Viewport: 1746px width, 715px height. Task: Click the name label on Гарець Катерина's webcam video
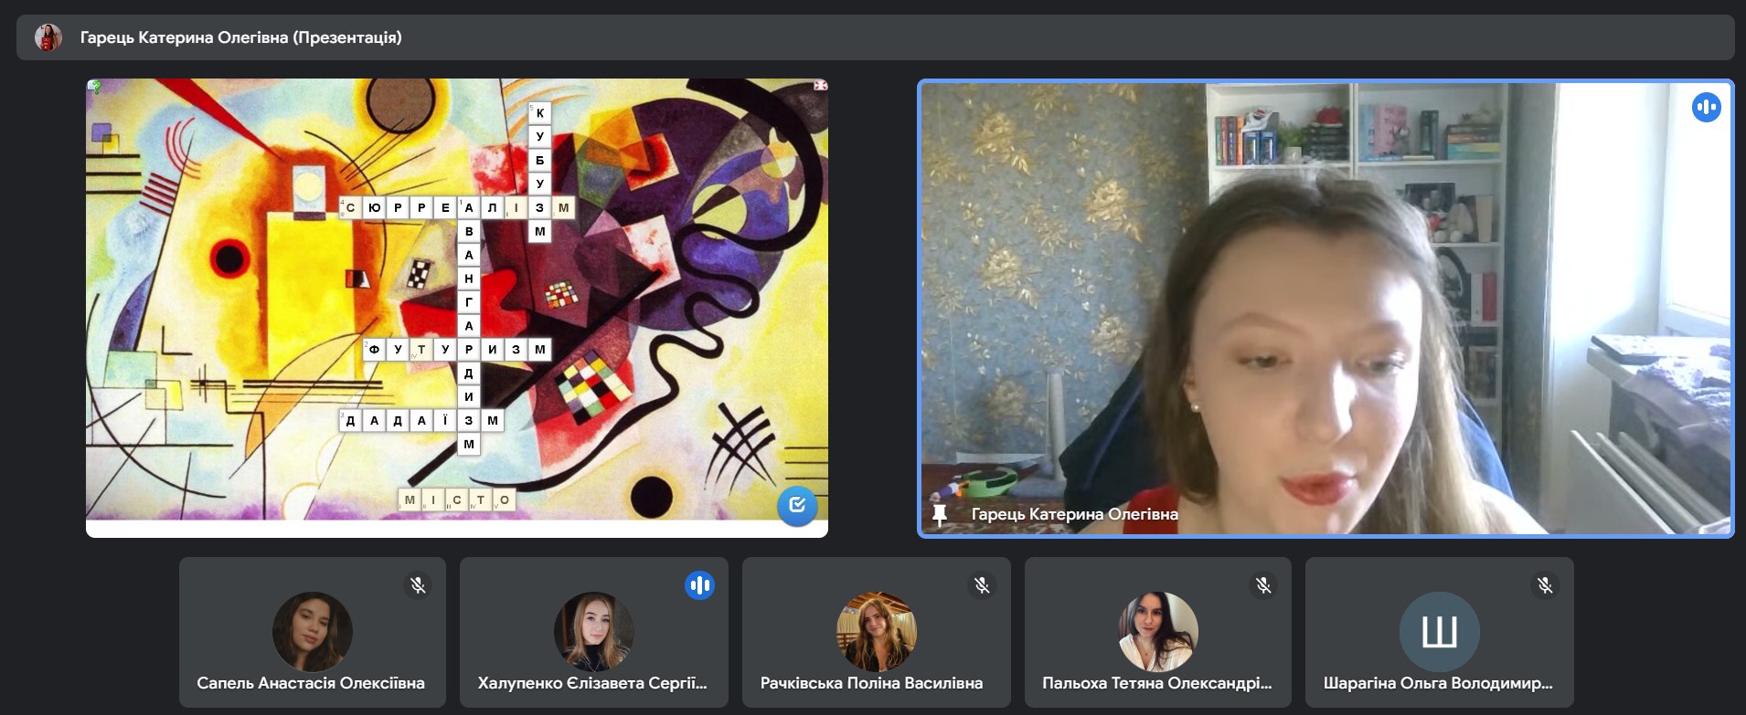(x=1074, y=514)
